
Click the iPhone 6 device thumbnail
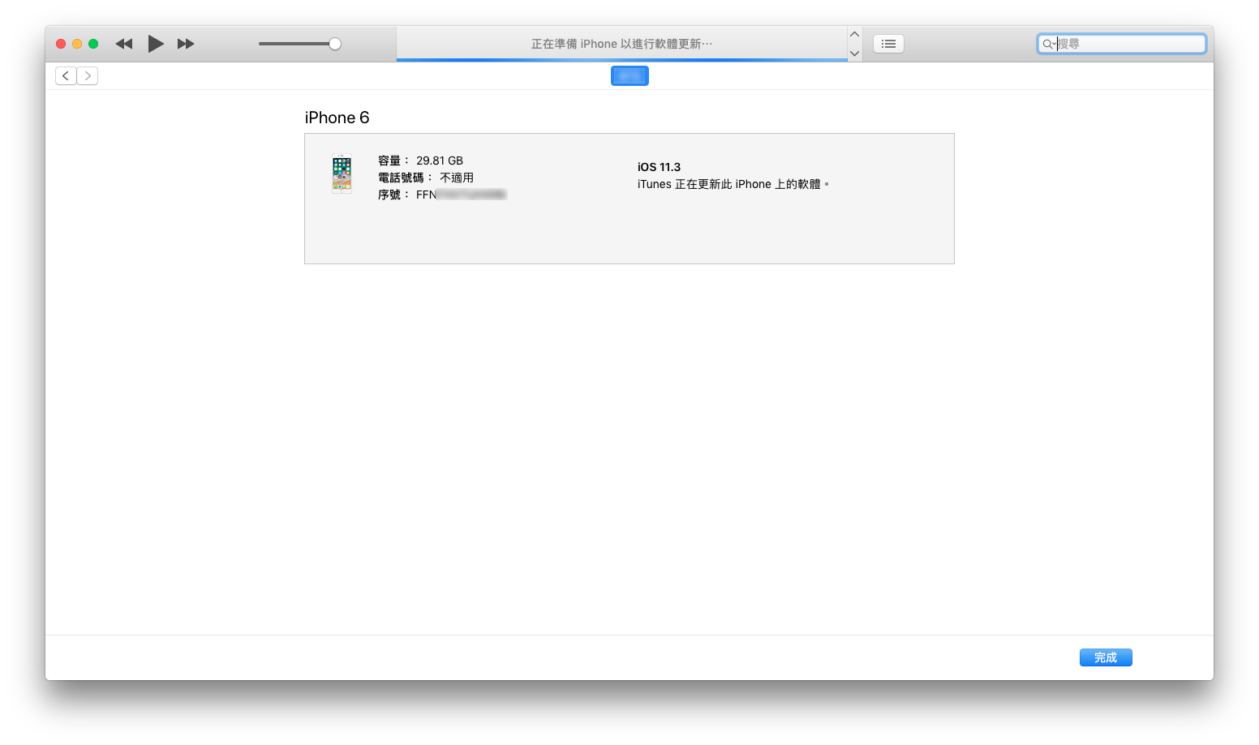pyautogui.click(x=342, y=173)
